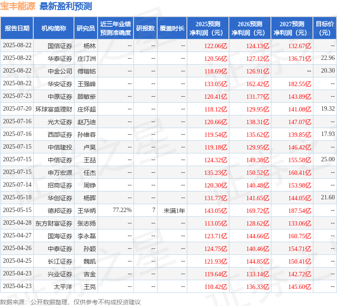
Task: Click the 最新盈利预测 heading
Action: coord(66,7)
